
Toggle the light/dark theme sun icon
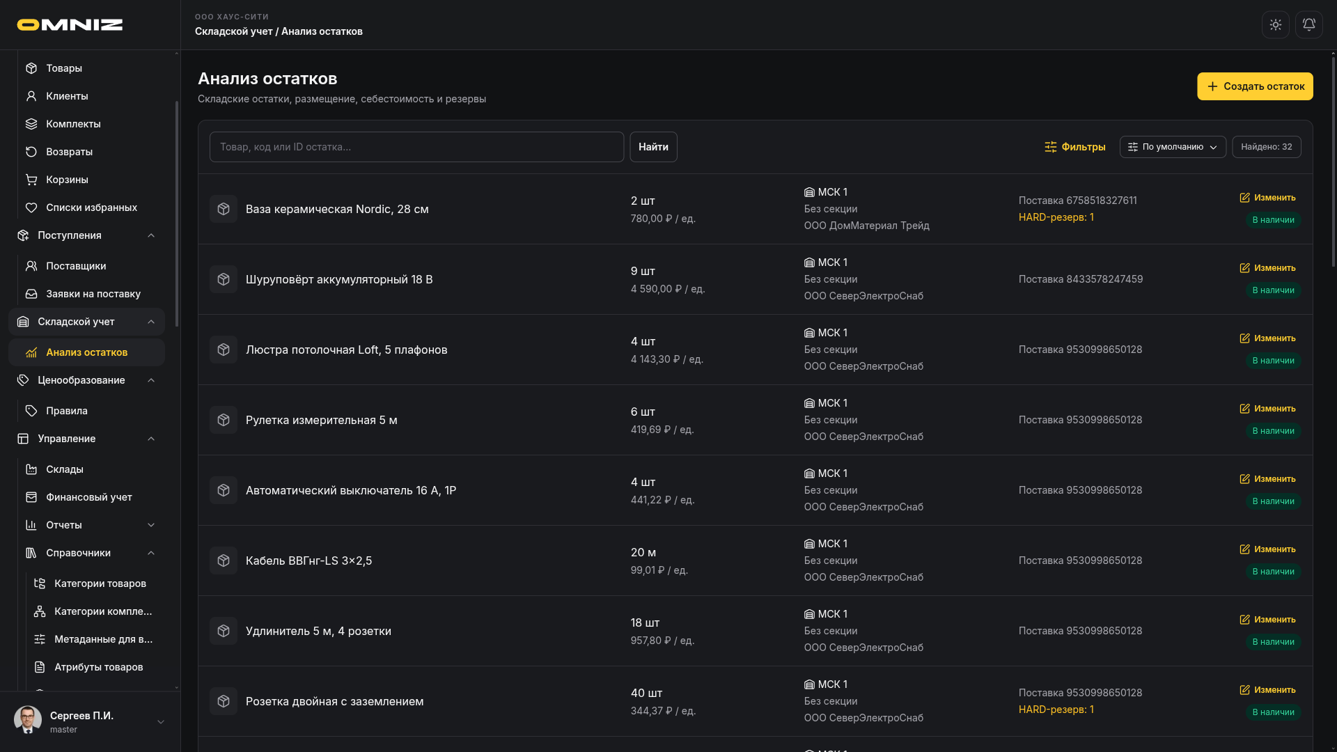coord(1275,24)
